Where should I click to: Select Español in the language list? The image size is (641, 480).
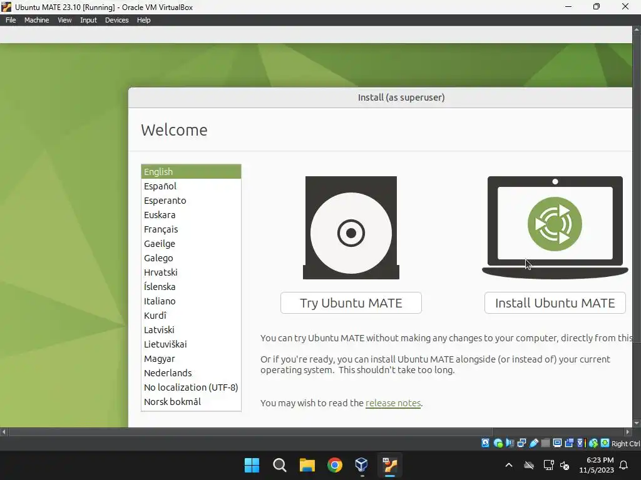click(x=191, y=186)
